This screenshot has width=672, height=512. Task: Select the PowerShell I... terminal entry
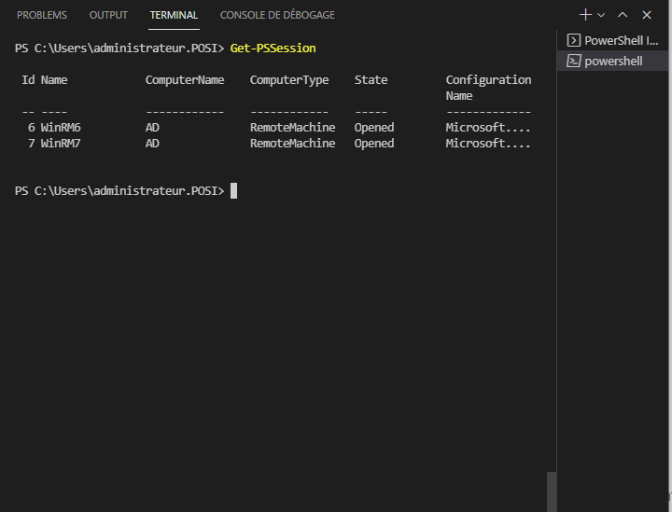click(620, 40)
